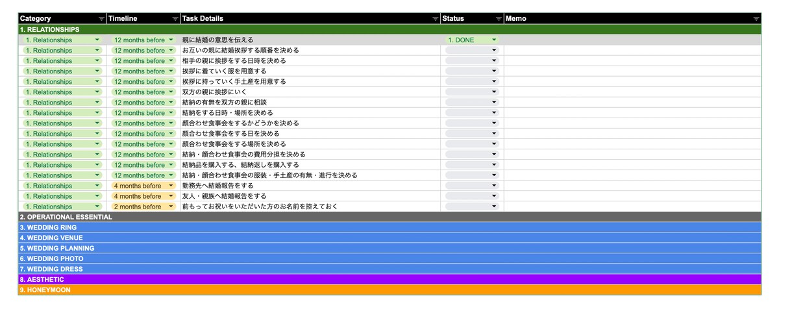Select the '6. WEDDING PHOTO' group row
792x328 pixels.
click(390, 259)
